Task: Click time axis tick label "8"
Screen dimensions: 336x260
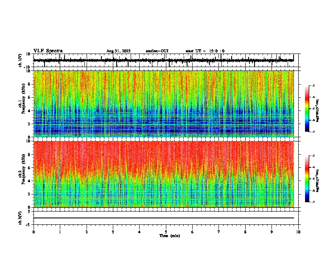Action: click(x=245, y=232)
